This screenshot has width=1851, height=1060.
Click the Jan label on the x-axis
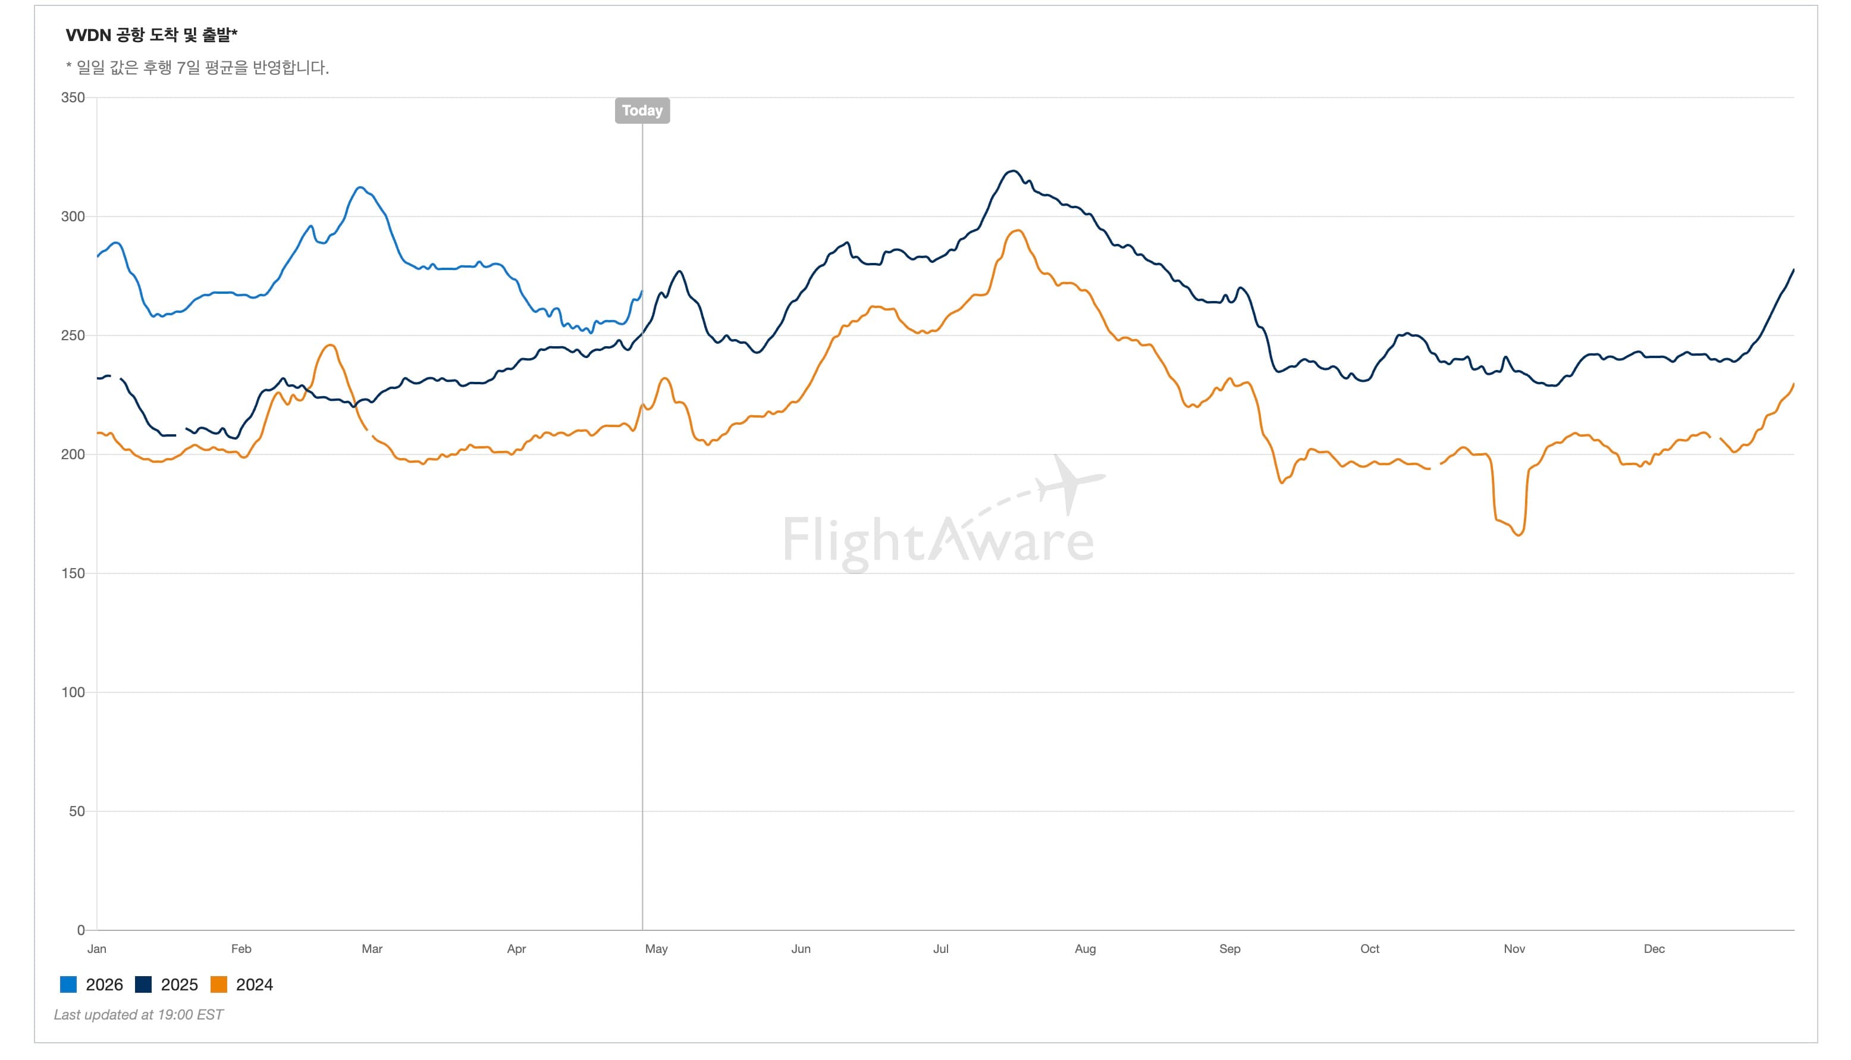97,949
